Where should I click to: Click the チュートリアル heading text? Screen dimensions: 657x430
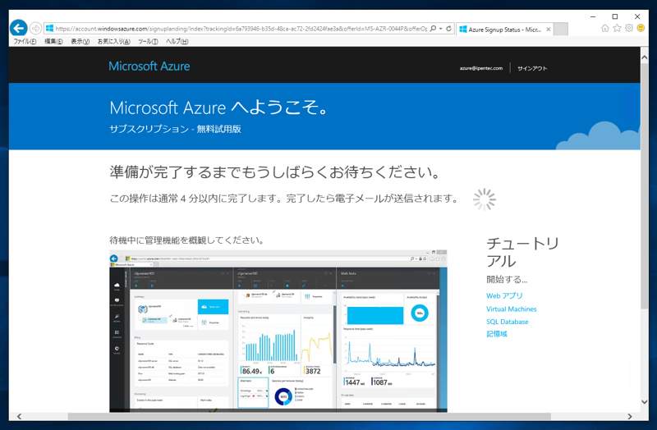pos(523,252)
